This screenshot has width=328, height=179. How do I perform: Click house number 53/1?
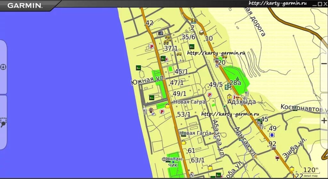(x=184, y=114)
